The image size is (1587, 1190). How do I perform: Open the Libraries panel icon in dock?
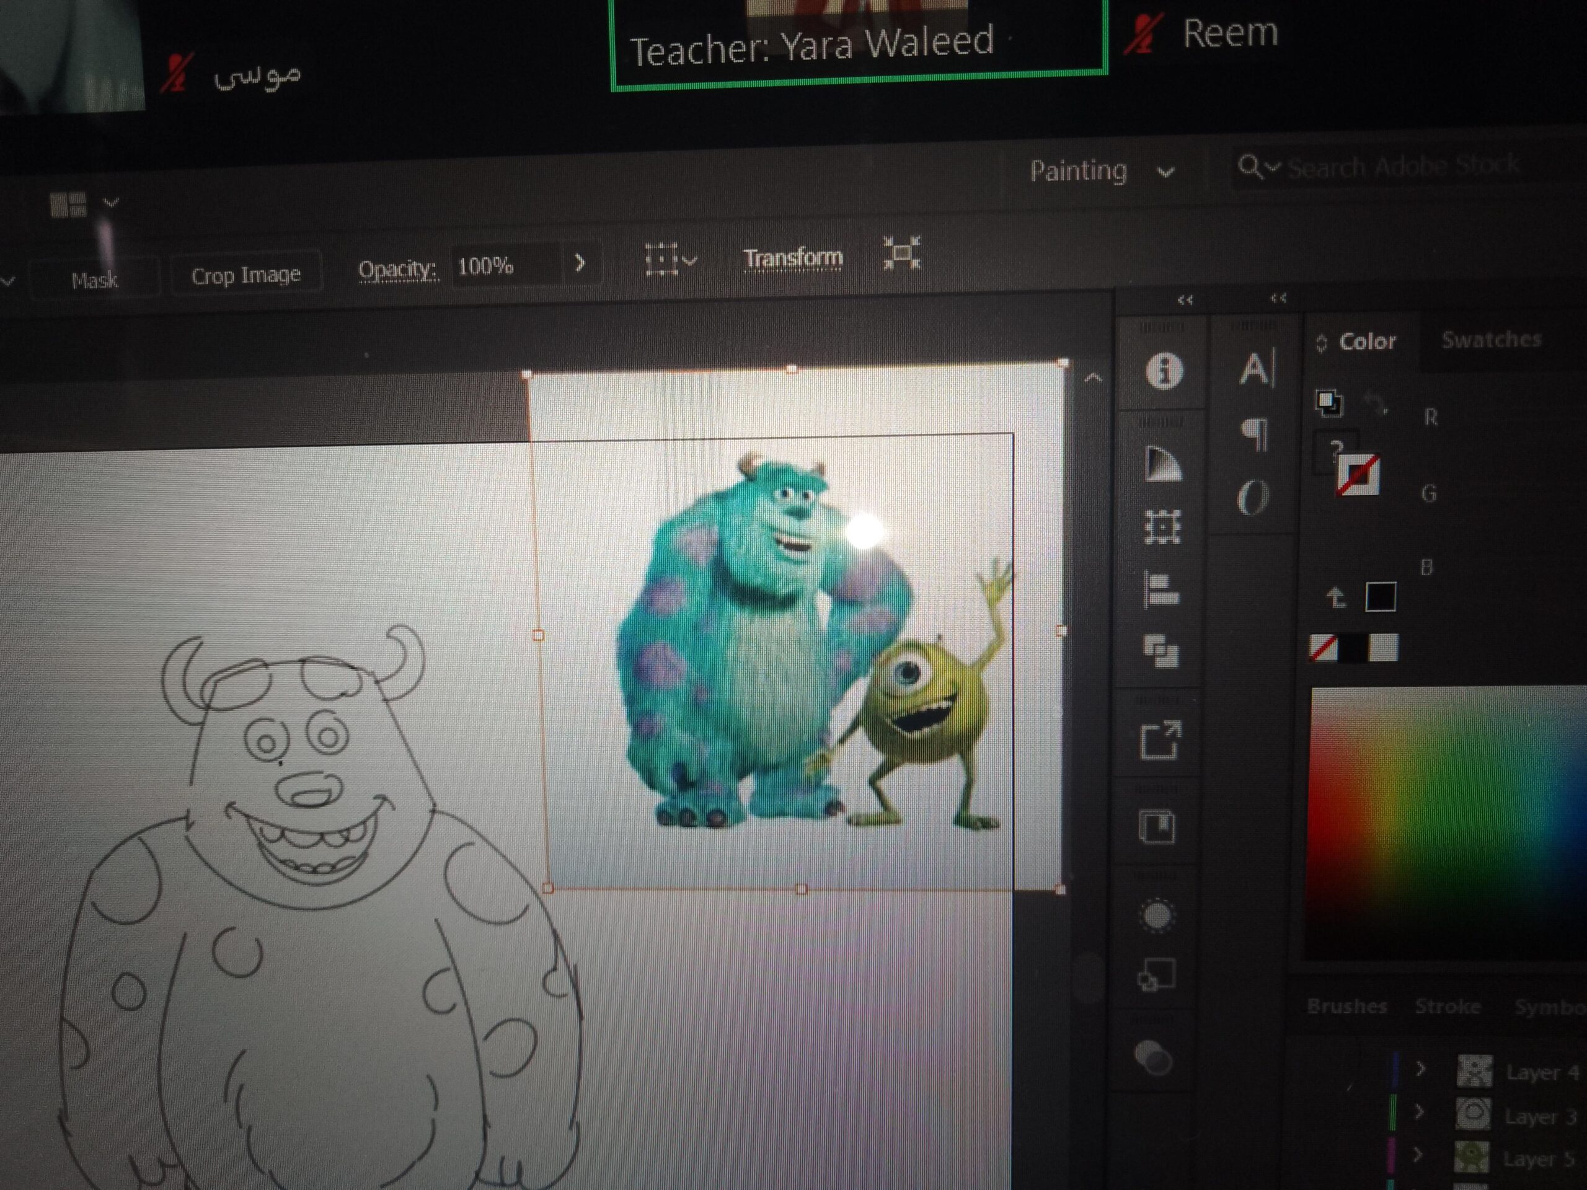(x=1157, y=826)
